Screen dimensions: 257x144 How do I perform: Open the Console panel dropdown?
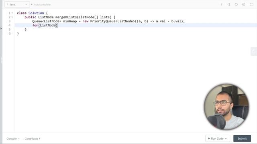(13, 139)
